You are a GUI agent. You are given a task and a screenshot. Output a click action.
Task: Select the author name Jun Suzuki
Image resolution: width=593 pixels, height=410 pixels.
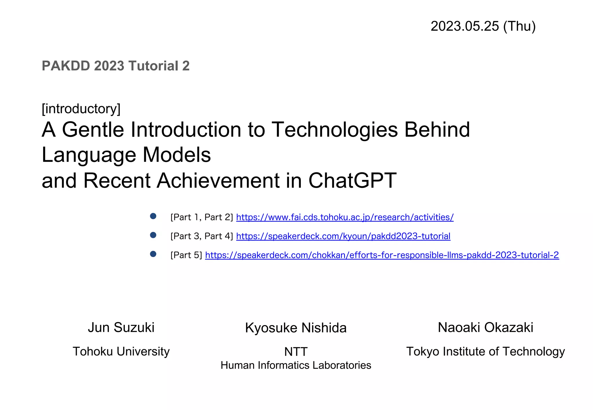(121, 327)
